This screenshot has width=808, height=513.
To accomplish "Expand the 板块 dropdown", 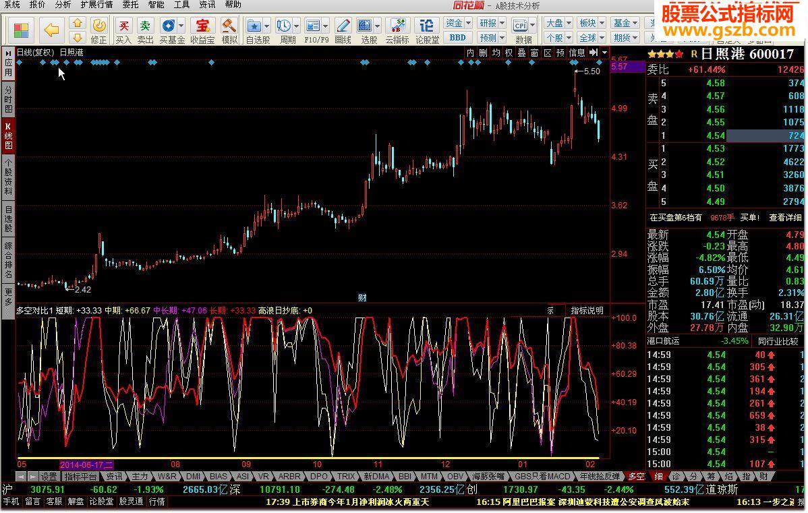I will (591, 23).
